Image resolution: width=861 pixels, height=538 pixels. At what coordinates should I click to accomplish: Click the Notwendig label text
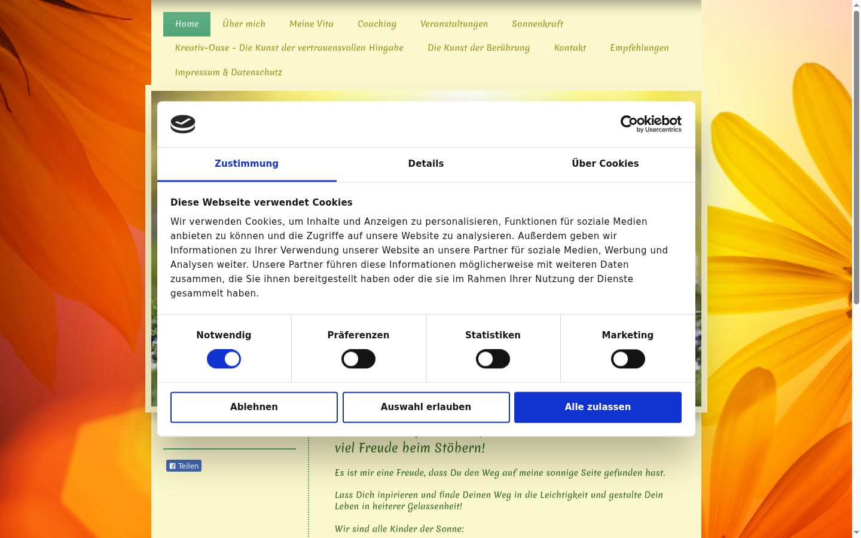click(224, 335)
